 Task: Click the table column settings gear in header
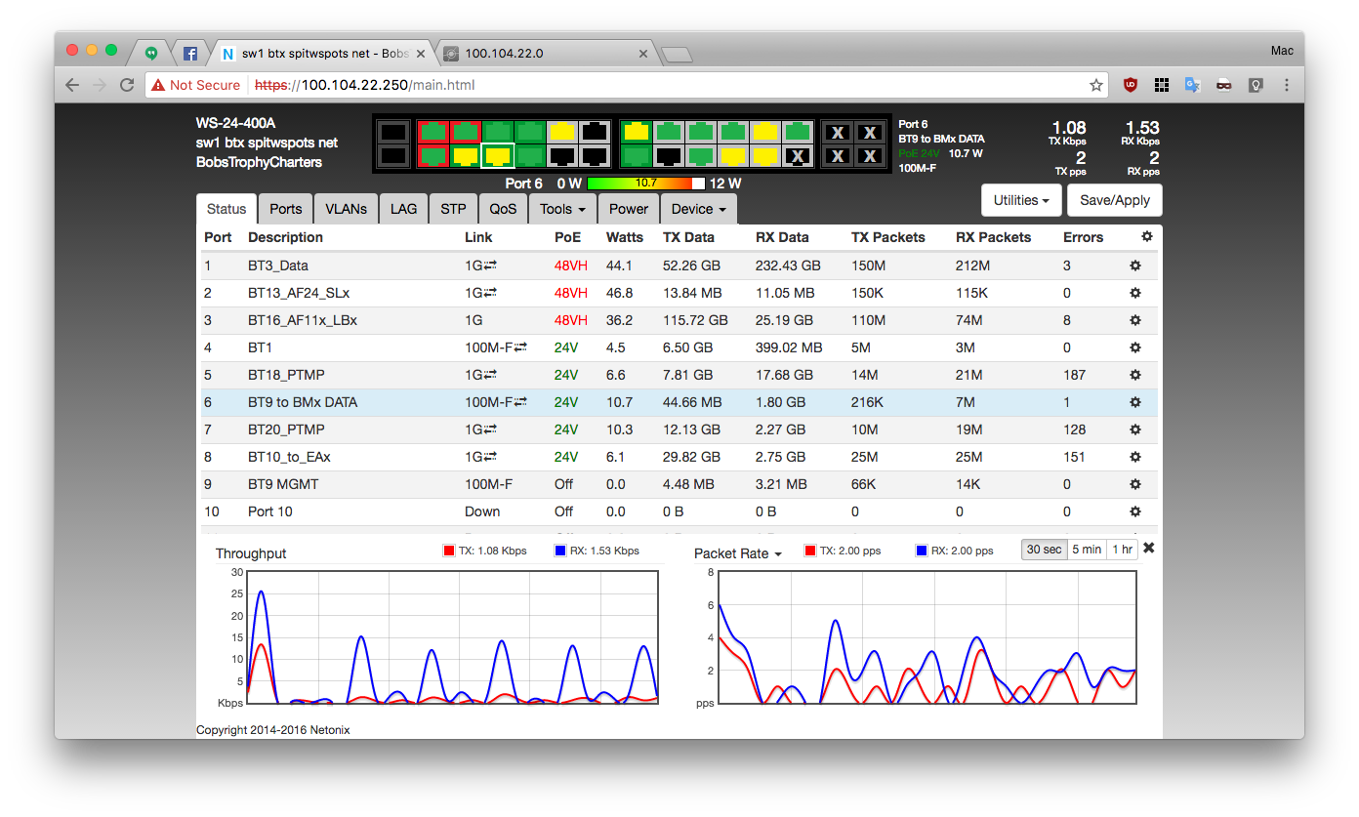click(x=1146, y=236)
